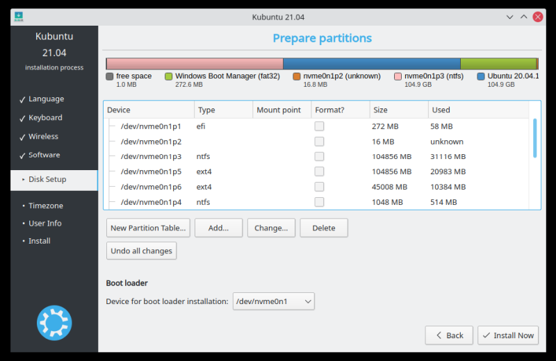Click the 'Windows Boot Manager (fat32)' legend label
This screenshot has width=556, height=361.
click(x=227, y=76)
